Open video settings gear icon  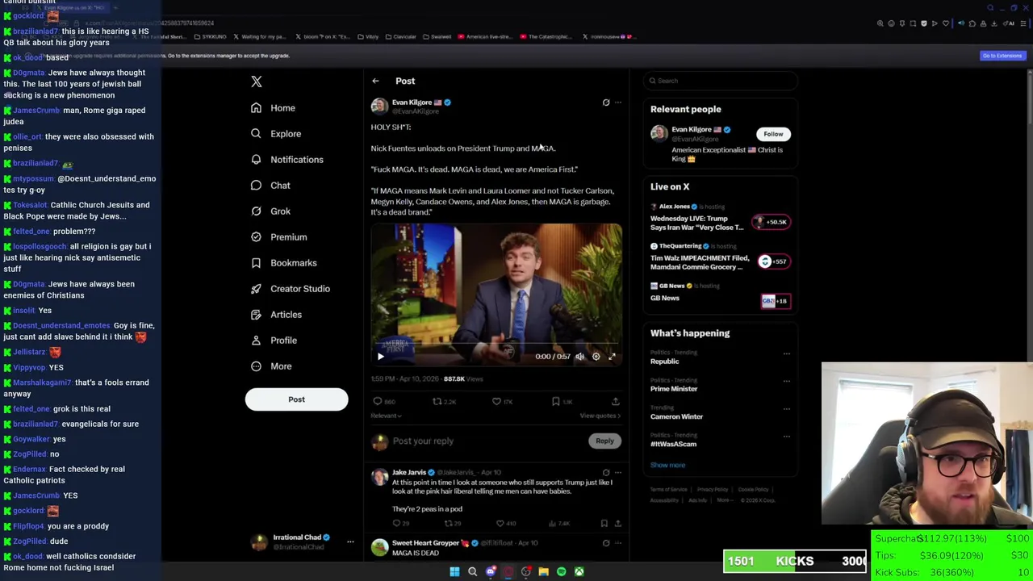coord(596,356)
